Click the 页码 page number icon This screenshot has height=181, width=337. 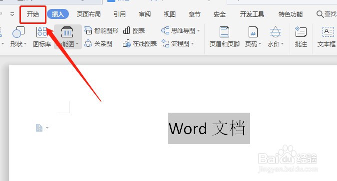click(253, 32)
